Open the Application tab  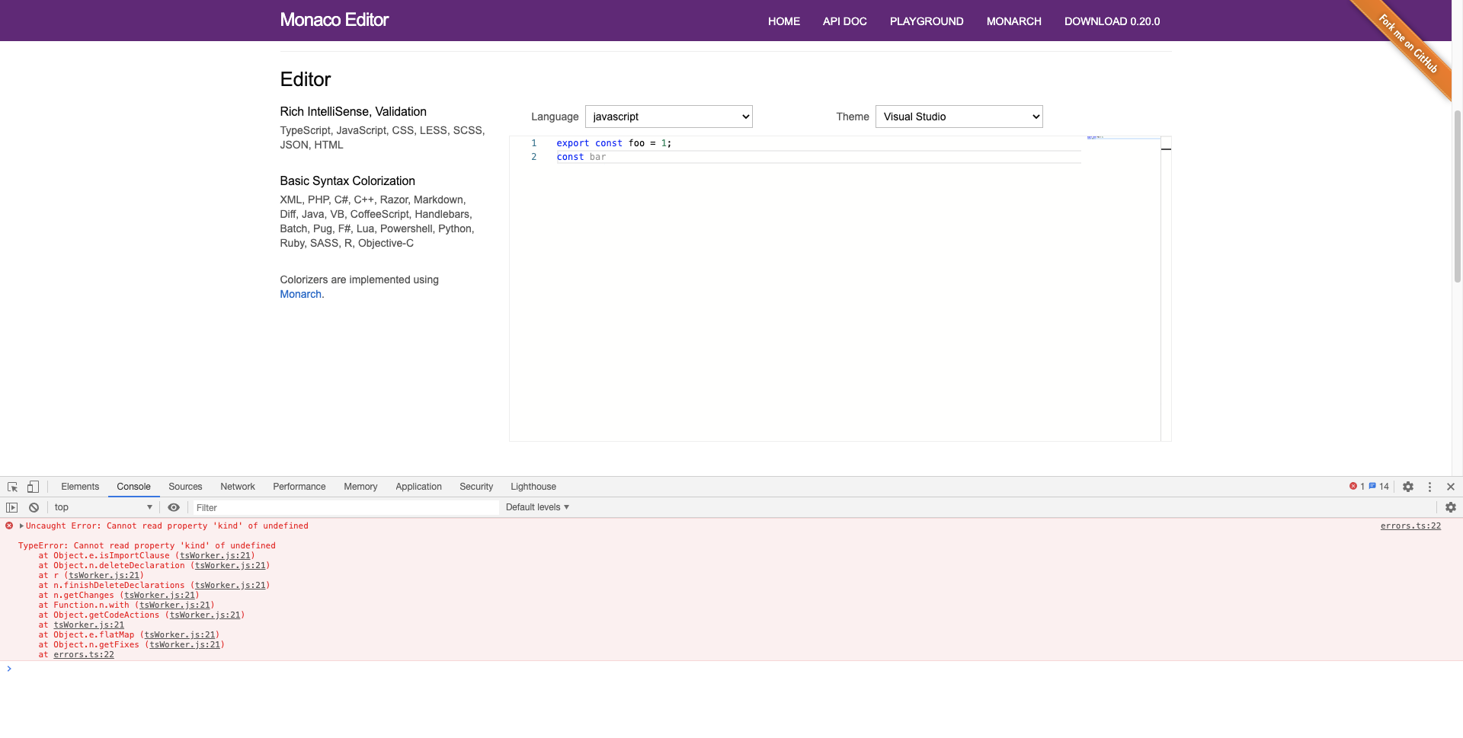(418, 487)
